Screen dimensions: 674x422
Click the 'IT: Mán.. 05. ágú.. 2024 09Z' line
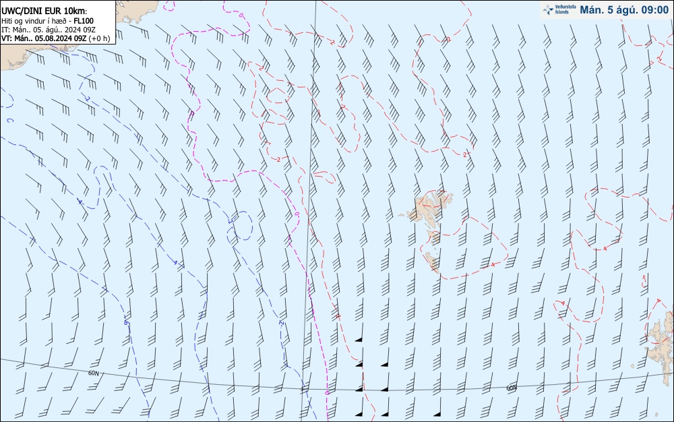[48, 30]
